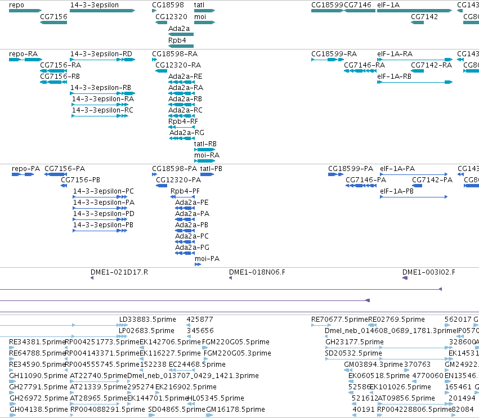Select the eIF-1A-RA transcript label
The width and height of the screenshot is (479, 418).
click(x=395, y=54)
